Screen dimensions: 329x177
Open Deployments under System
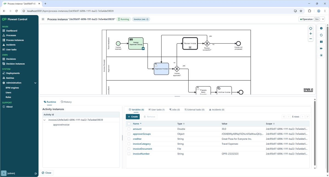tap(13, 73)
